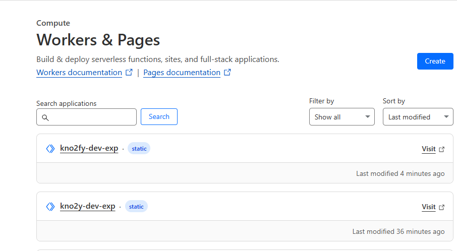Click the kno2fy-dev-exp worker icon
The width and height of the screenshot is (457, 251).
point(50,149)
